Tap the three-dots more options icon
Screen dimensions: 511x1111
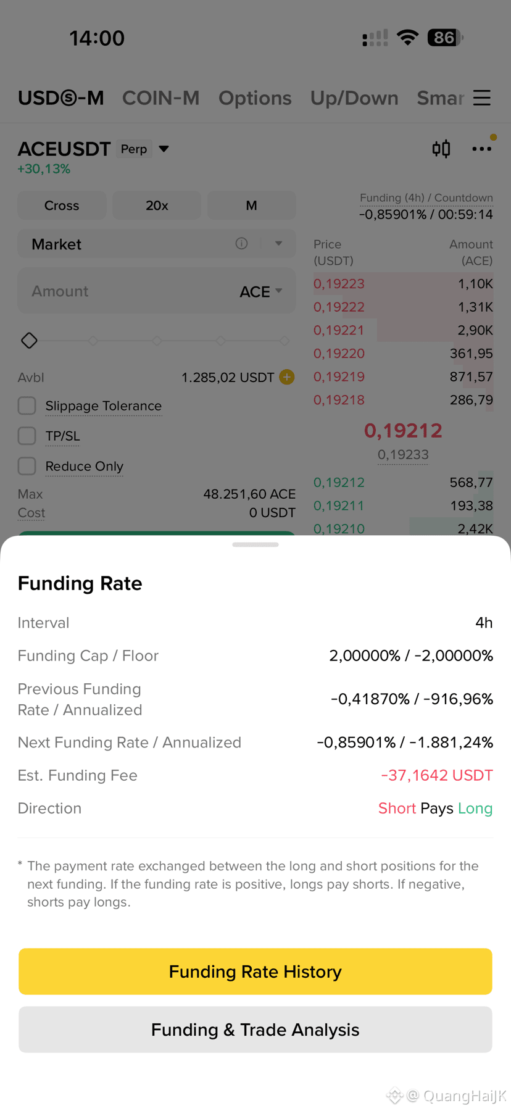point(482,149)
